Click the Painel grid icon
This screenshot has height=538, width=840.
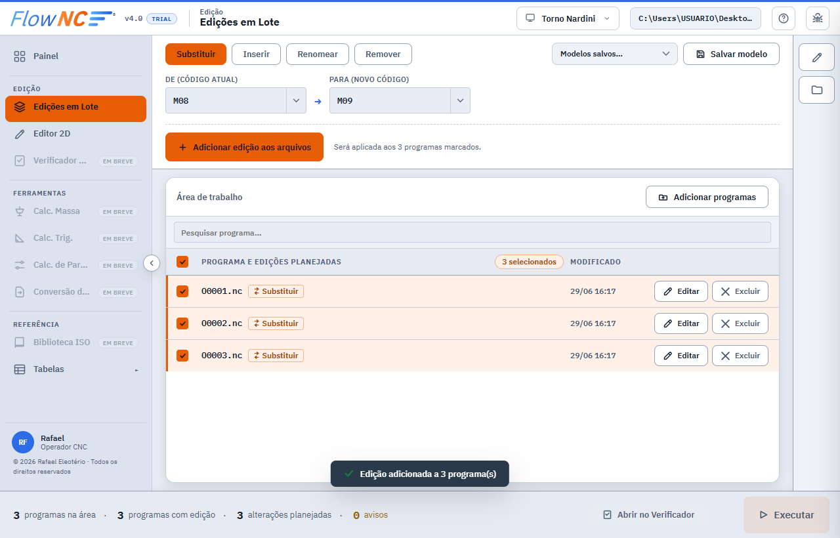click(x=20, y=56)
